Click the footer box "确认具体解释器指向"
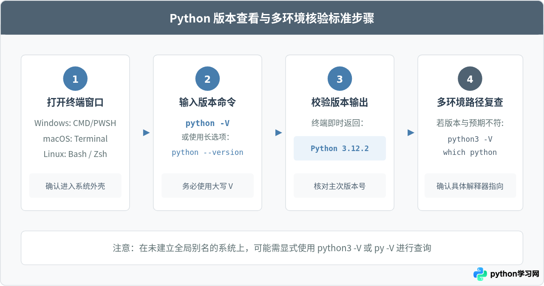Image resolution: width=544 pixels, height=286 pixels. pos(470,186)
